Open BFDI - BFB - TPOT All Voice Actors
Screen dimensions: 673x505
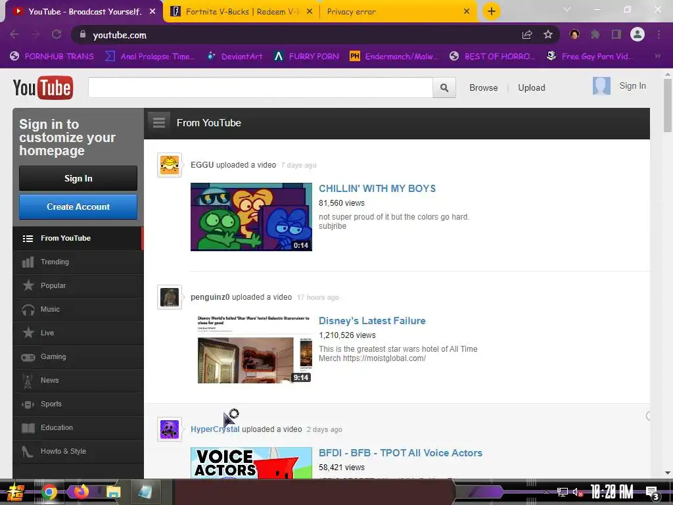pos(400,453)
